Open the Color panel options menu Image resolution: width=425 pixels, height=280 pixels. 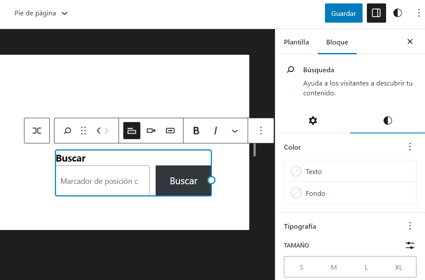click(410, 147)
